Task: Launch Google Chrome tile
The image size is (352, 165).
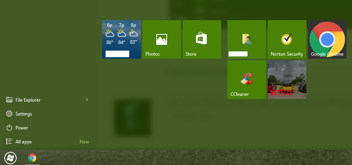Action: point(327,39)
